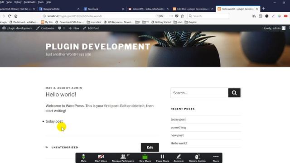
Task: Bookmark this page with the star
Action: [x=182, y=16]
